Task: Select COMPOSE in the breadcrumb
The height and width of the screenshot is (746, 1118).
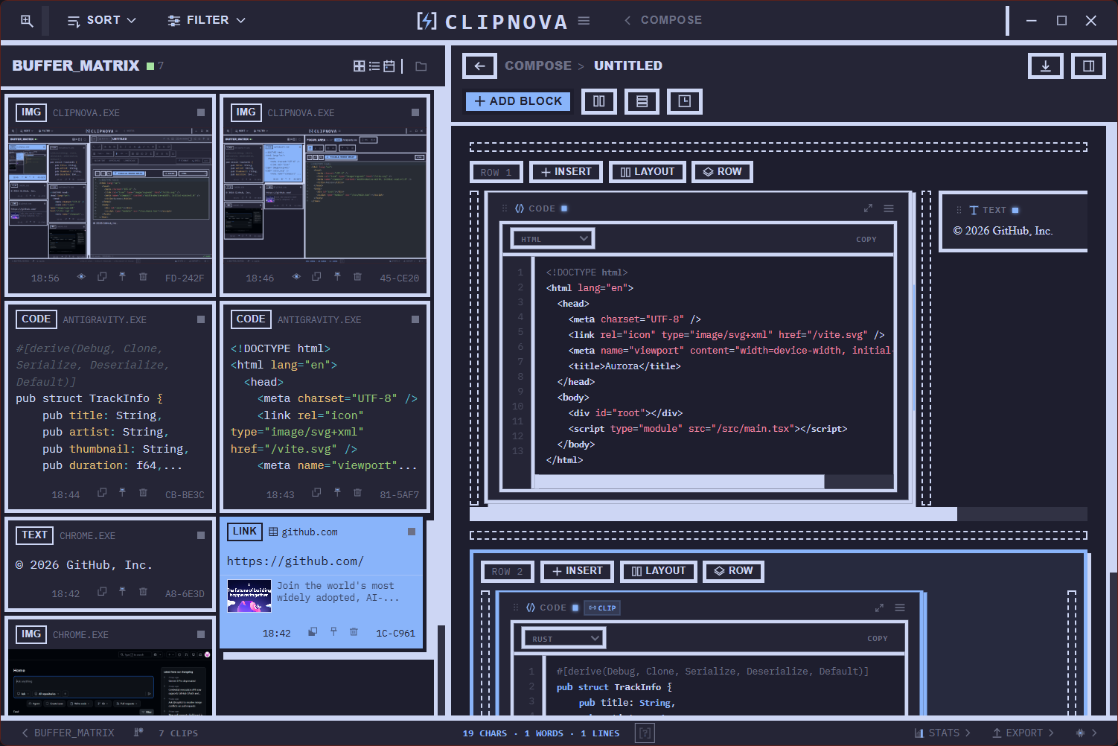Action: pyautogui.click(x=538, y=66)
